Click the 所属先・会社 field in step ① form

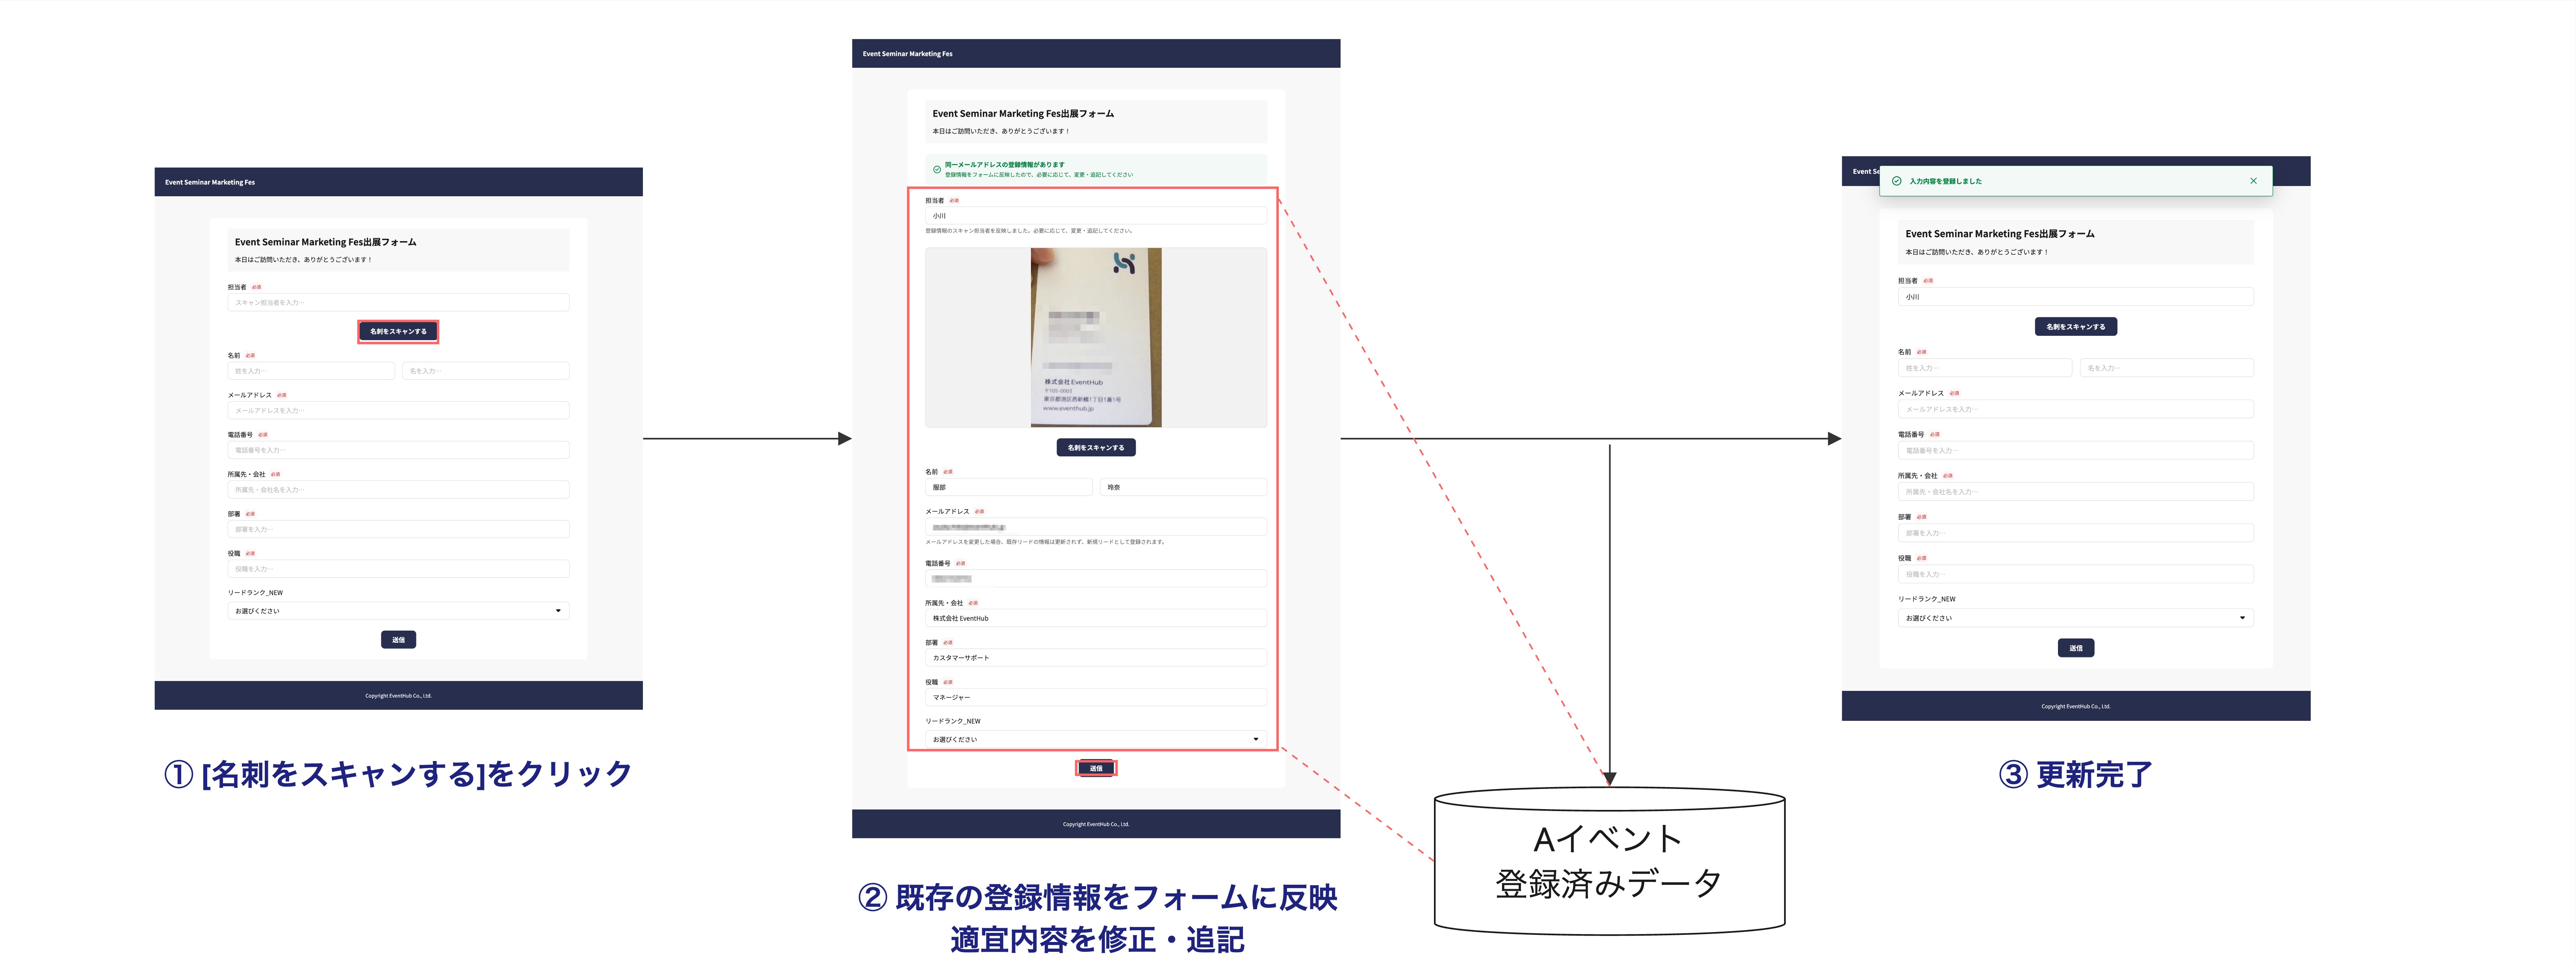[x=398, y=490]
